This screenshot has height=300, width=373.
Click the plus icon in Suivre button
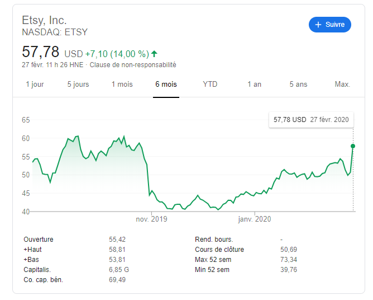point(318,25)
